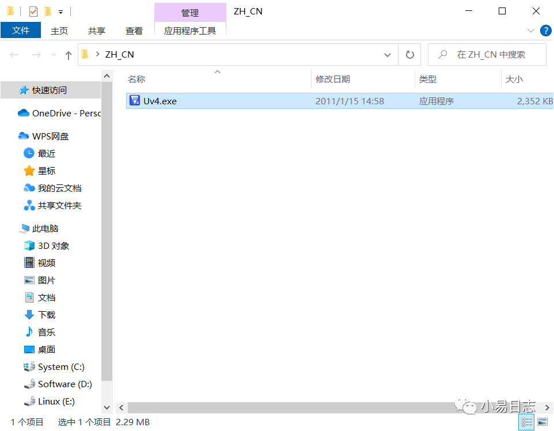Open the 桌面 folder

pos(40,350)
